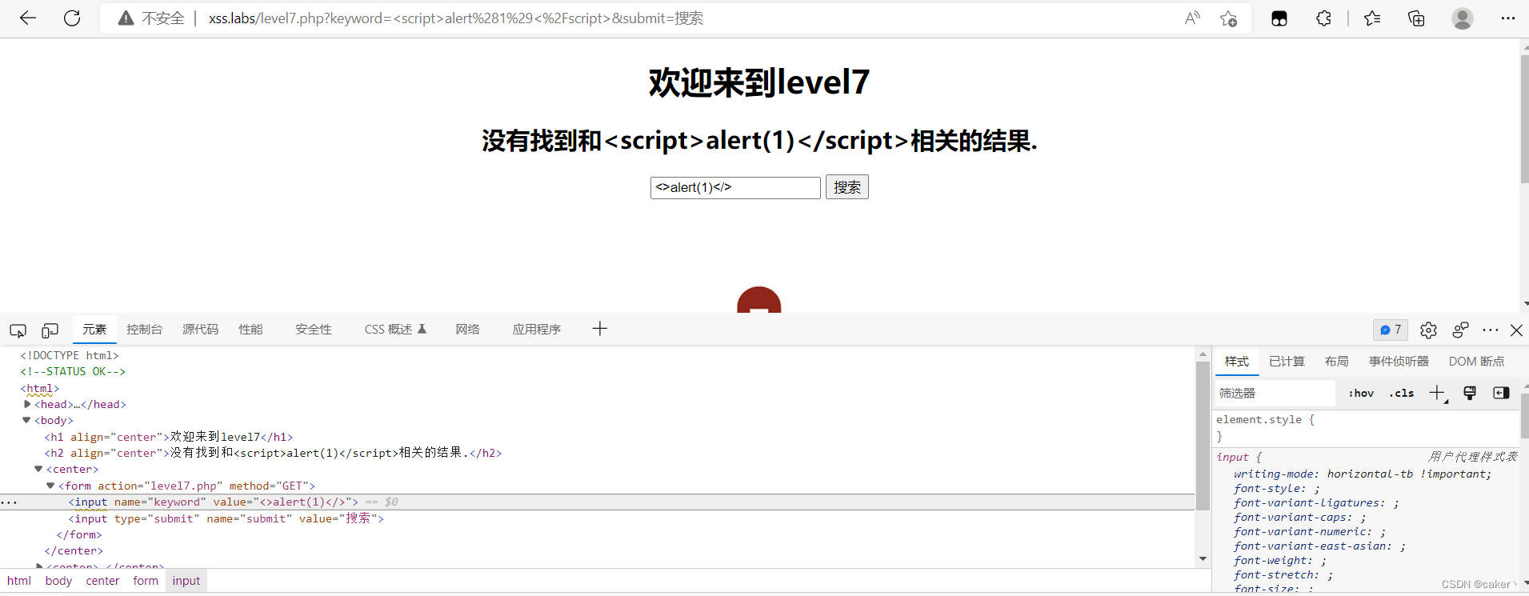Click the browser address bar URL

pyautogui.click(x=456, y=18)
